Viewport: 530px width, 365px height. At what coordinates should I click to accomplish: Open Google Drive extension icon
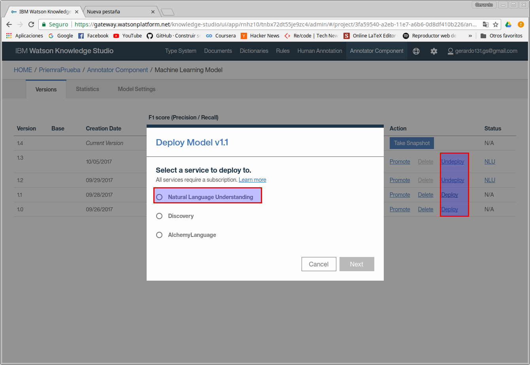[x=508, y=24]
